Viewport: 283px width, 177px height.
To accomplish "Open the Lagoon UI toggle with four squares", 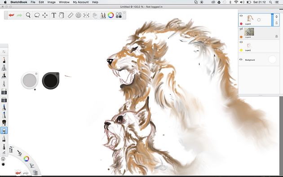I will click(119, 15).
